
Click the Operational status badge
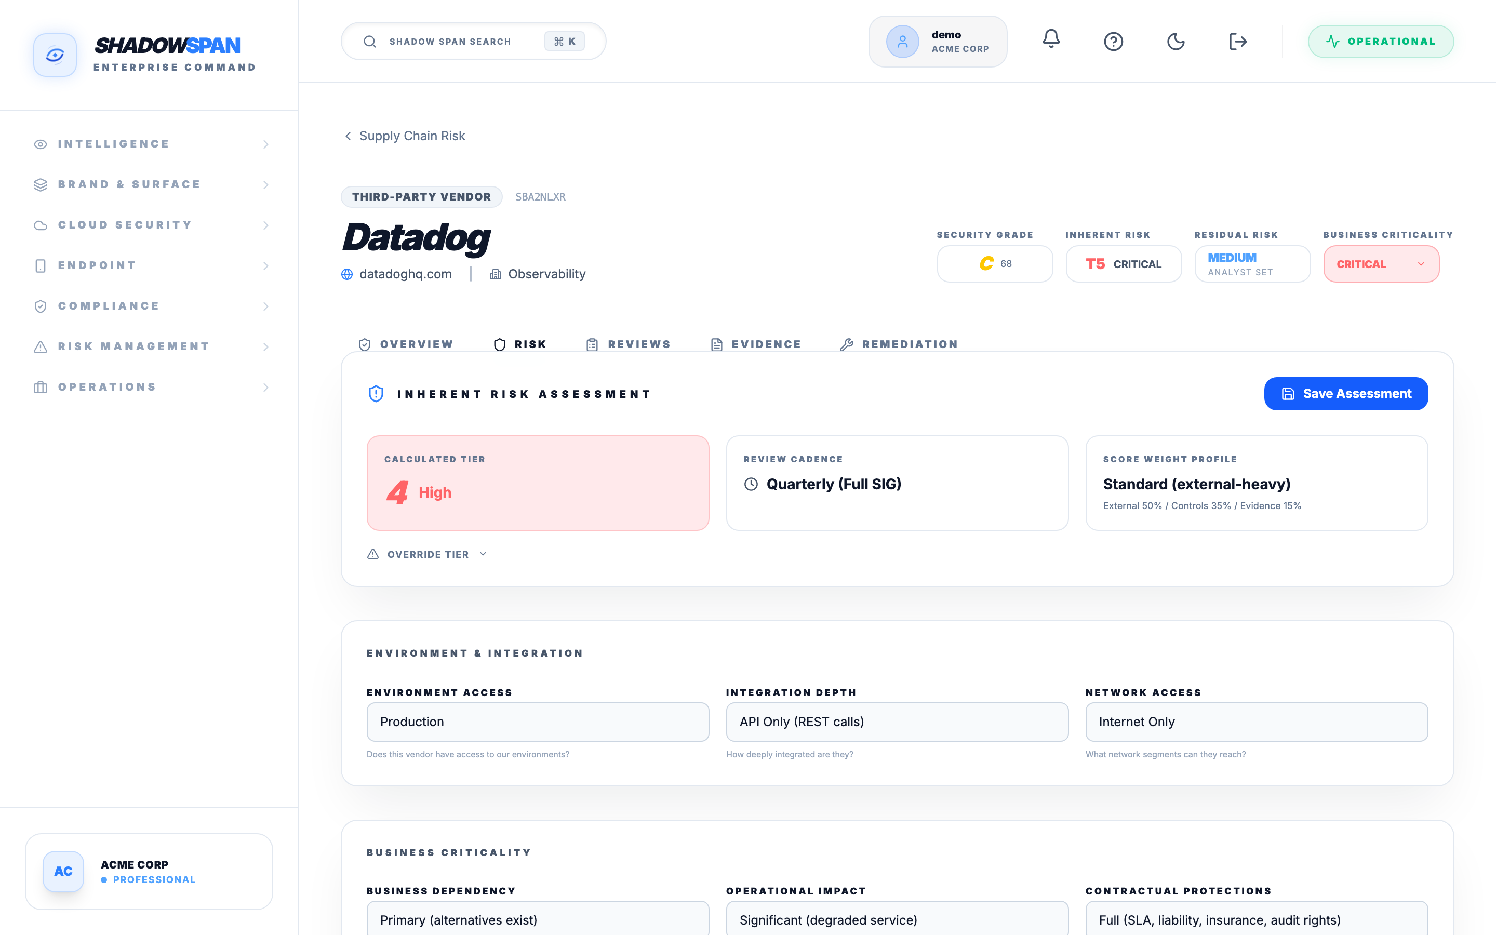click(1380, 42)
